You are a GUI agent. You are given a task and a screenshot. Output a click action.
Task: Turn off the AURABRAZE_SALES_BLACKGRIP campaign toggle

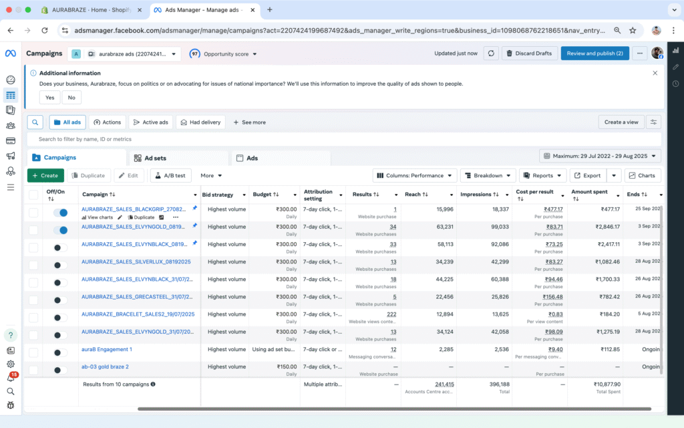click(60, 213)
